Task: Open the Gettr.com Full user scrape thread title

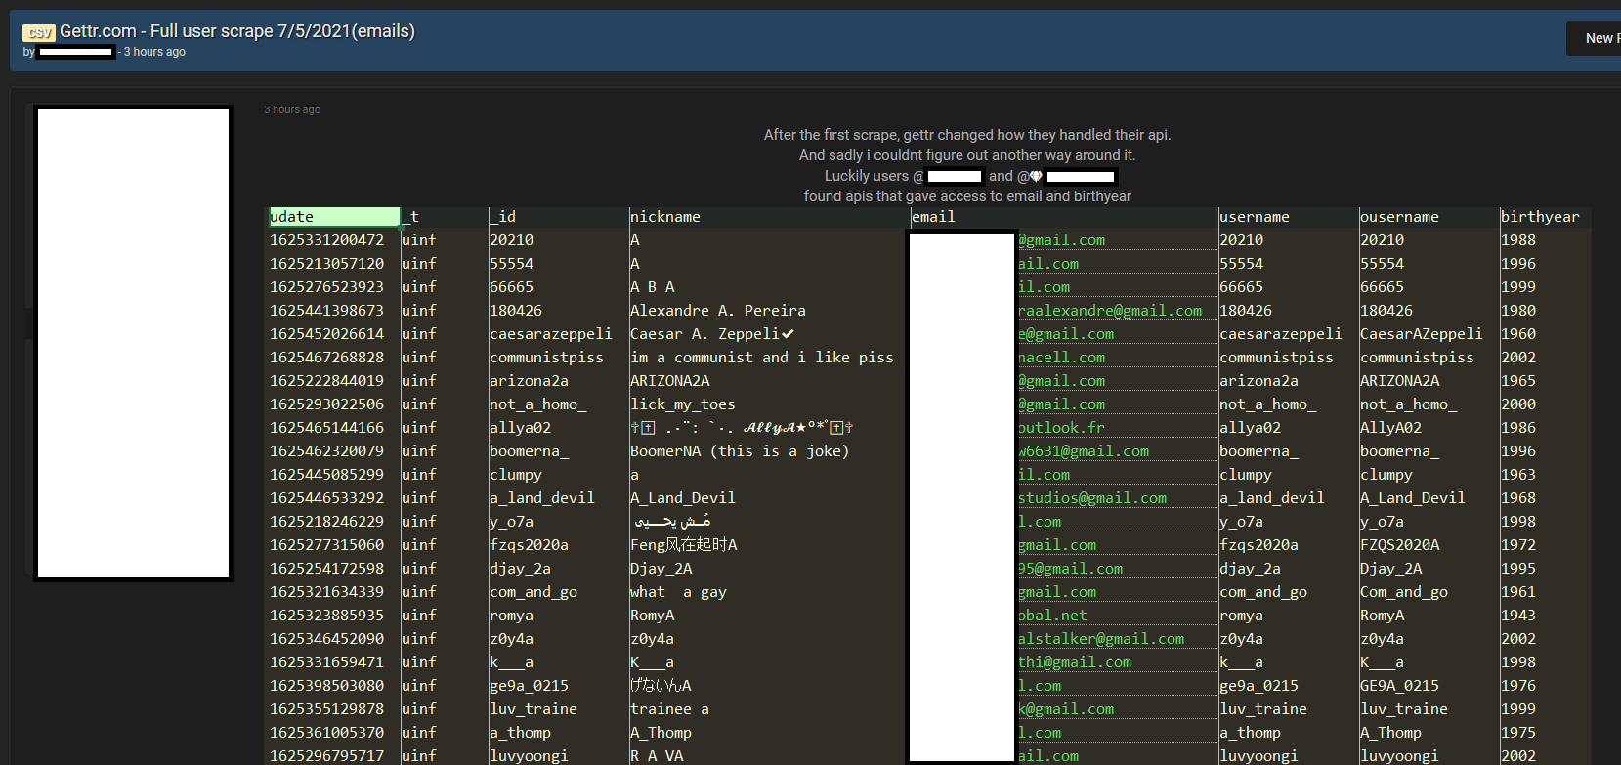Action: coord(237,31)
